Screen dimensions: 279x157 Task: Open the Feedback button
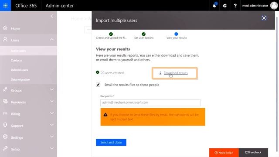253,153
